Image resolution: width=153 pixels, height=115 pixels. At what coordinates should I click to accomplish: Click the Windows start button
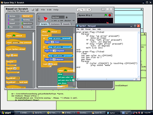7,113
